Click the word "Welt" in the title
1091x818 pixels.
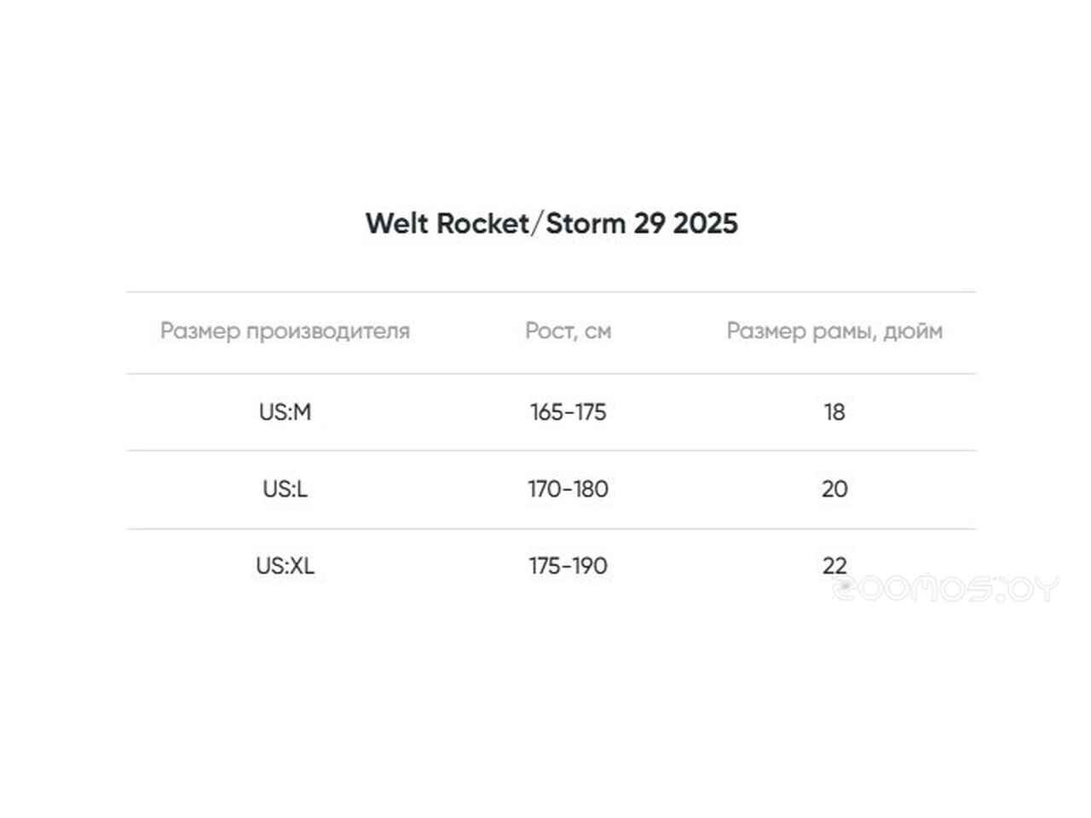(x=397, y=223)
